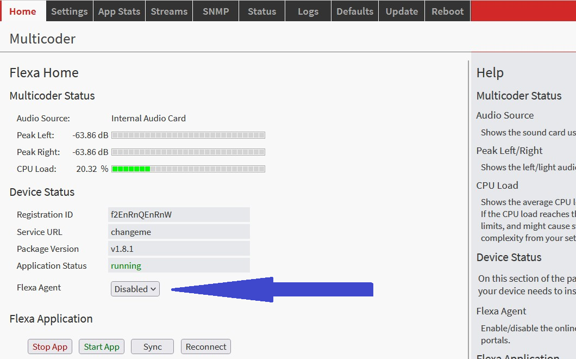Click the Flexa Agent label on the left

[39, 288]
